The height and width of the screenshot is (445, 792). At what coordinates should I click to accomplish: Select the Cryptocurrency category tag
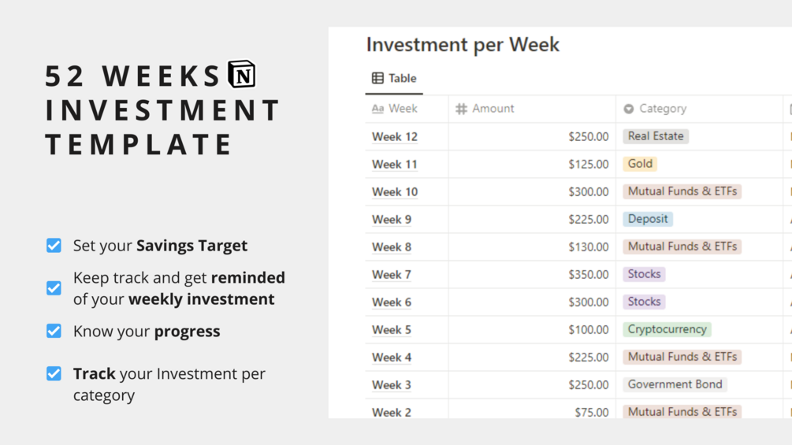667,329
